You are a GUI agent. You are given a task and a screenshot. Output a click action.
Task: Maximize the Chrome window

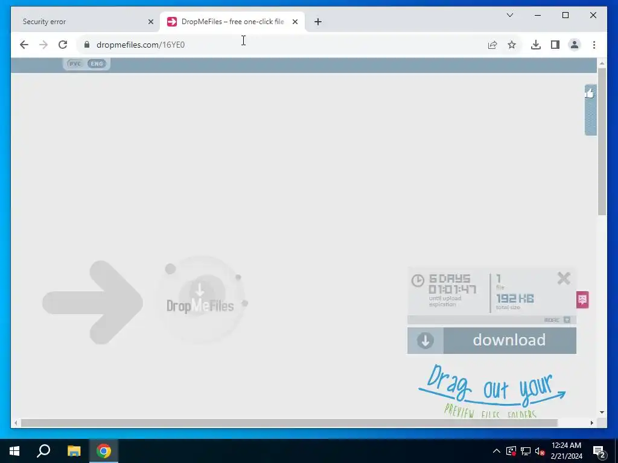[x=565, y=15]
